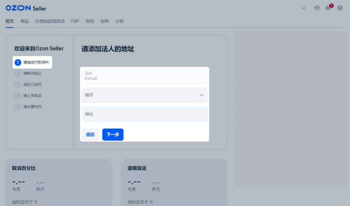
Task: Click the 国家 country field showing Китай
Action: pos(145,76)
